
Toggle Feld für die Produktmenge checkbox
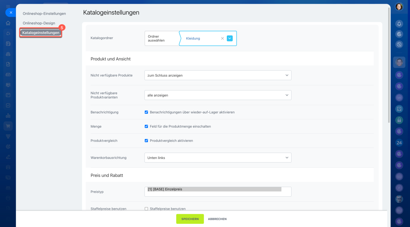coord(146,126)
